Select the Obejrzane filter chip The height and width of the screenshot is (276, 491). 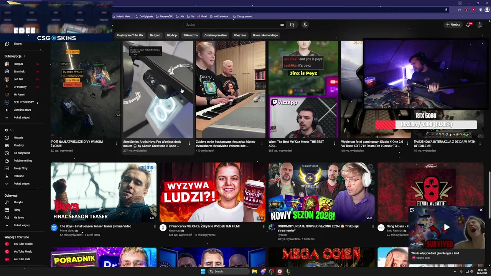click(240, 35)
